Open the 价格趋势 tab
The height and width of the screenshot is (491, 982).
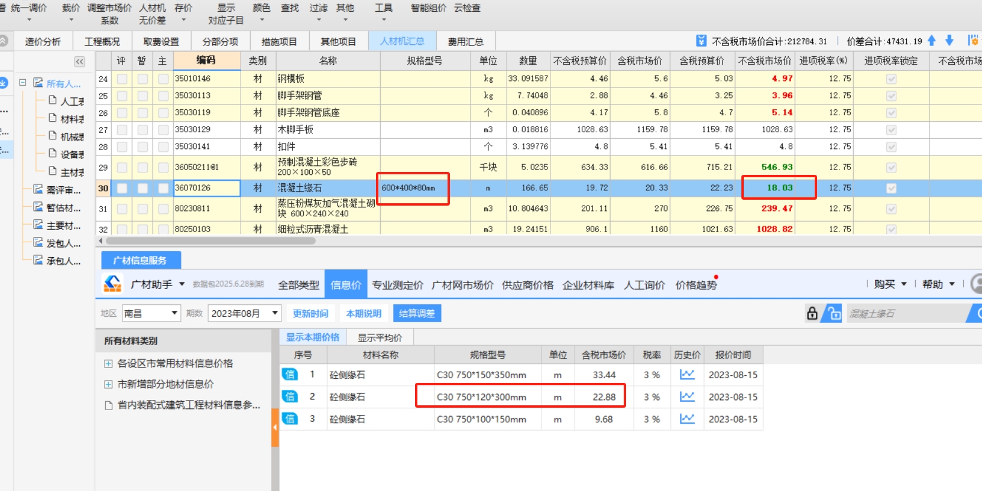coord(696,285)
